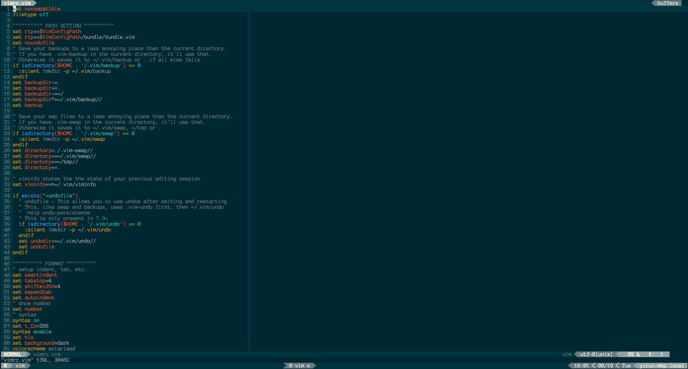Click the 16:01 clock segment
The image size is (688, 369).
point(581,365)
